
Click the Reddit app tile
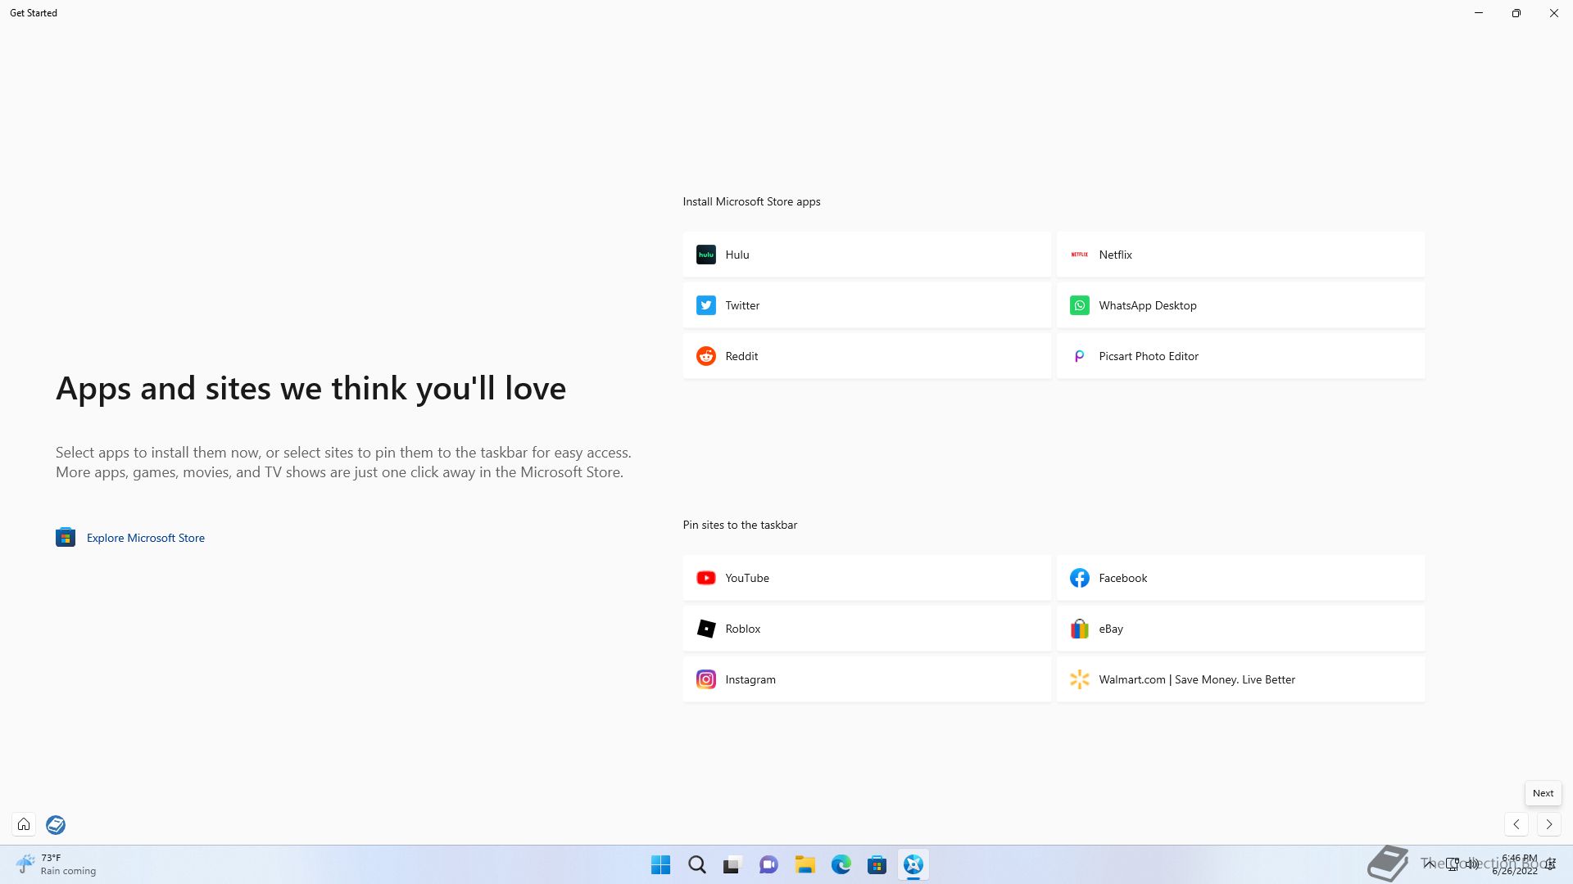(867, 356)
